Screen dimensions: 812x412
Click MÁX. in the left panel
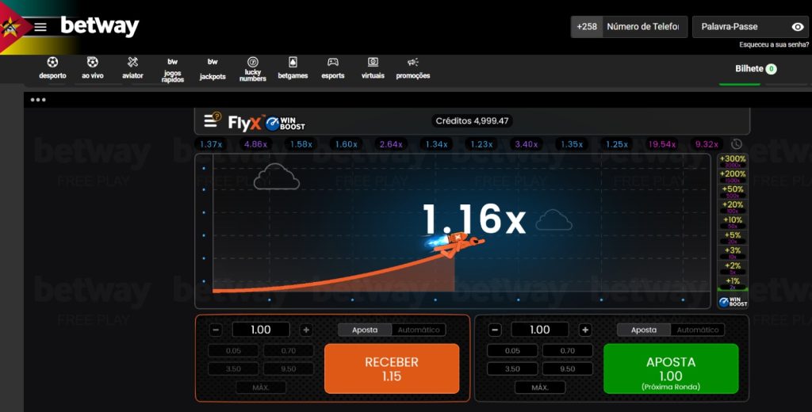click(260, 387)
